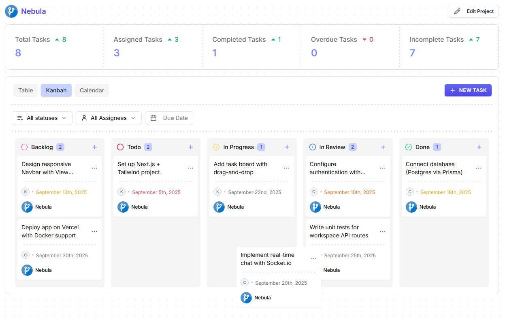The height and width of the screenshot is (318, 505).
Task: Select the Kanban view tab
Action: [x=56, y=90]
